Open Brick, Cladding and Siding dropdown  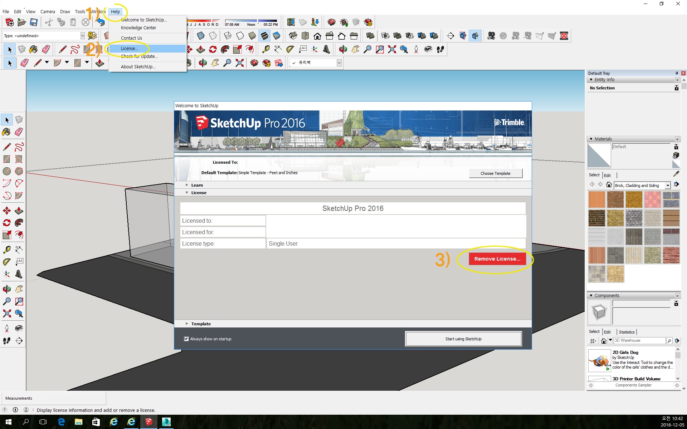(668, 186)
